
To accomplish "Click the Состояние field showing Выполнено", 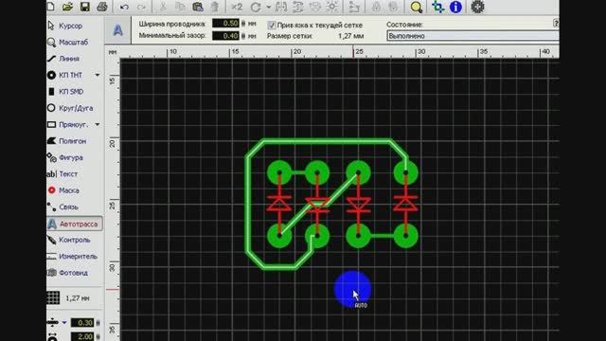I will 472,36.
